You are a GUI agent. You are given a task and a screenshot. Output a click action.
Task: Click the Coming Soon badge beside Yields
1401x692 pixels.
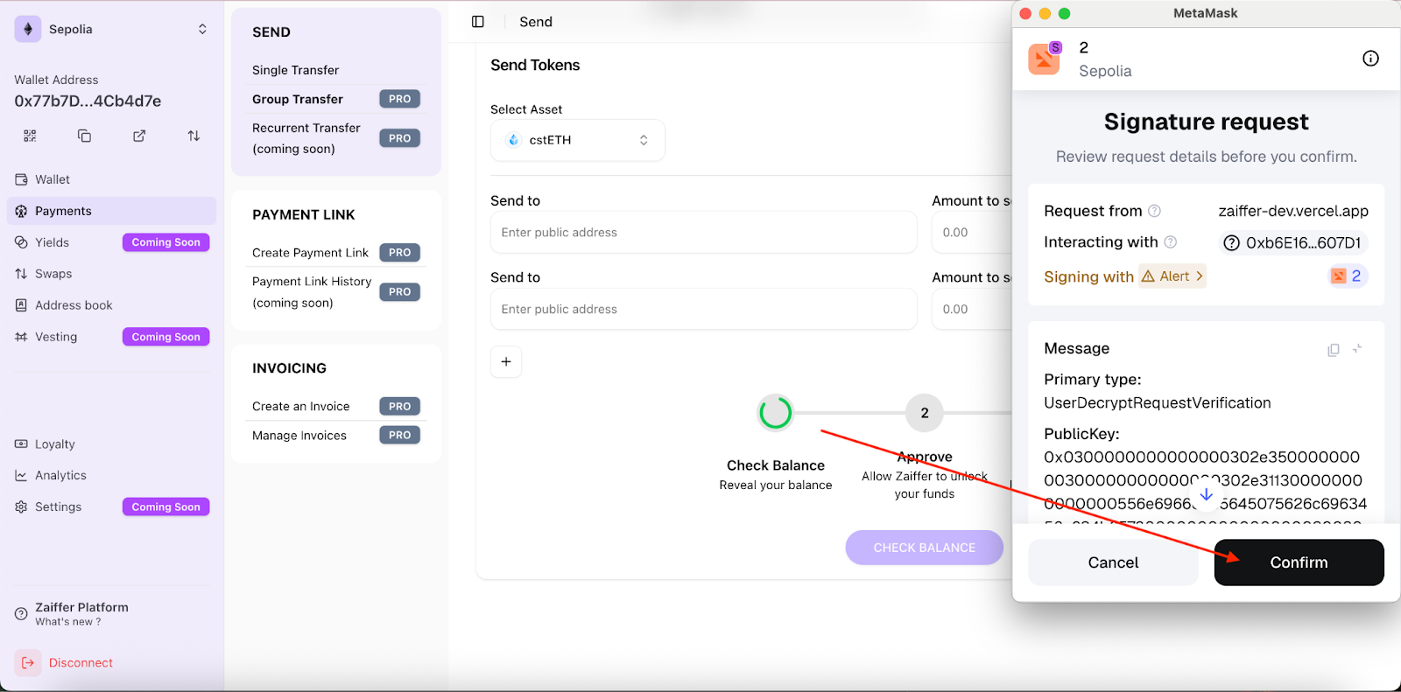[x=165, y=242]
